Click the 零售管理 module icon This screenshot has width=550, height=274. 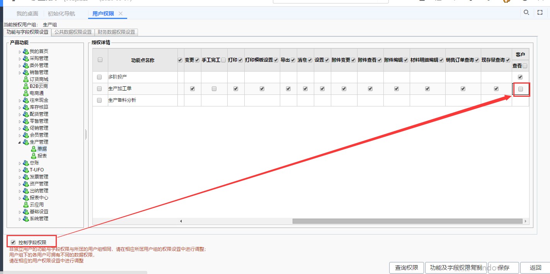click(x=26, y=121)
